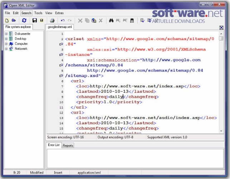Click the loc URL on line 13
Viewport: 230px width, 179px height.
[x=145, y=118]
